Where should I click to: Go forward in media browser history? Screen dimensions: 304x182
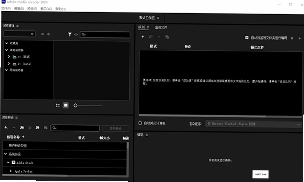click(48, 34)
